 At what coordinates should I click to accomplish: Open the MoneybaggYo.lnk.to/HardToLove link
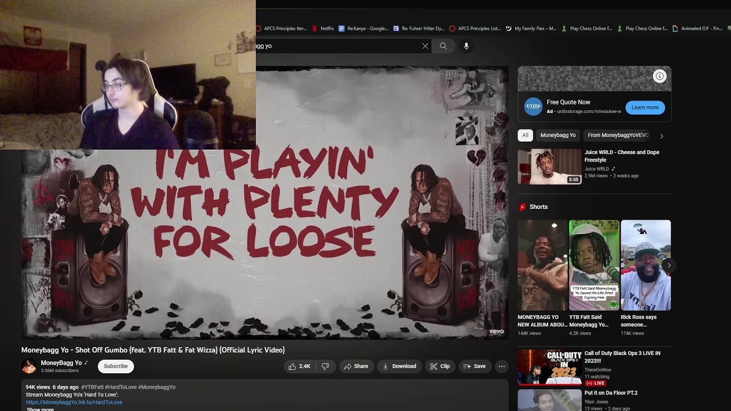74,402
